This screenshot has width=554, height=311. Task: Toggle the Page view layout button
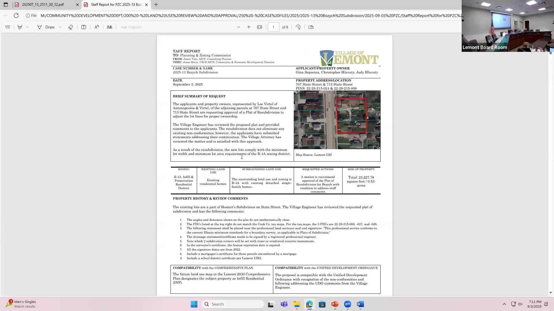[311, 27]
